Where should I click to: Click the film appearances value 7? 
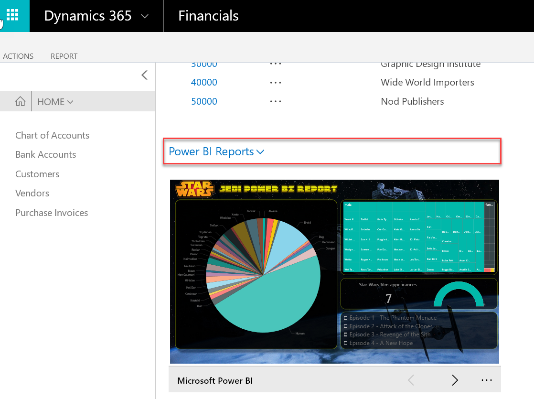click(x=389, y=299)
